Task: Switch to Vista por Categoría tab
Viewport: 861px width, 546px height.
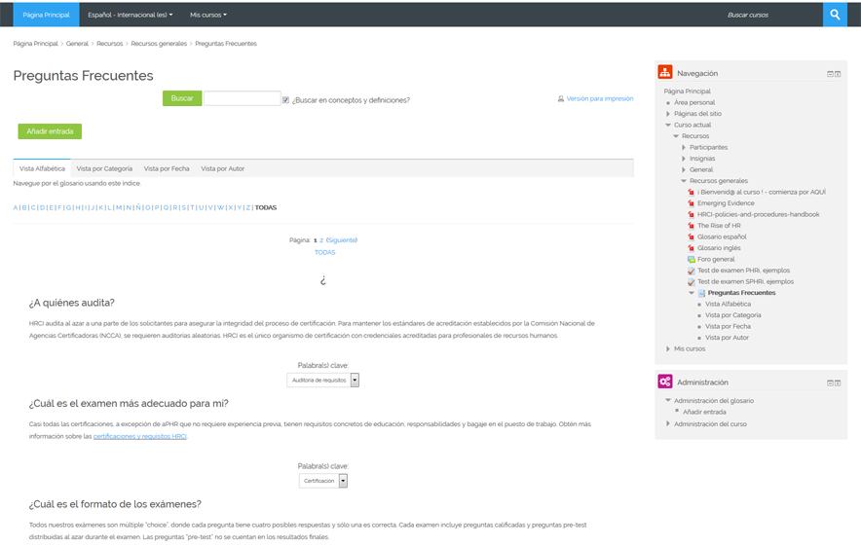Action: (x=104, y=168)
